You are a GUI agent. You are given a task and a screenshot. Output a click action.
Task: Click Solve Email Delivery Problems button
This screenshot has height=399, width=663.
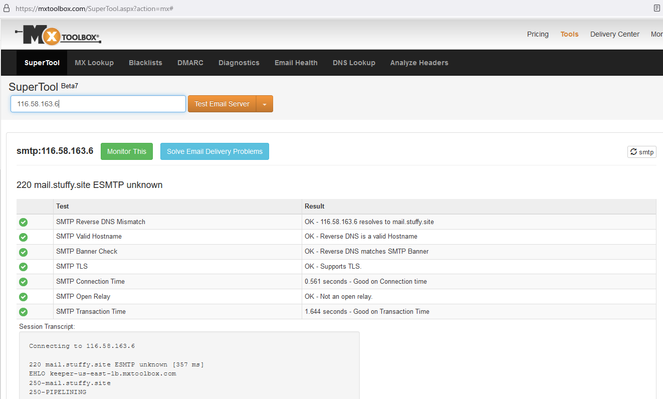point(214,151)
